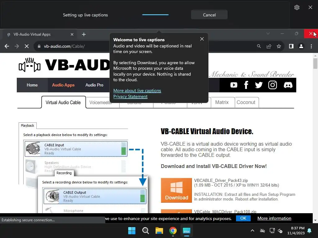Open More about live captions link
Screen dimensions: 318x238
pos(137,90)
